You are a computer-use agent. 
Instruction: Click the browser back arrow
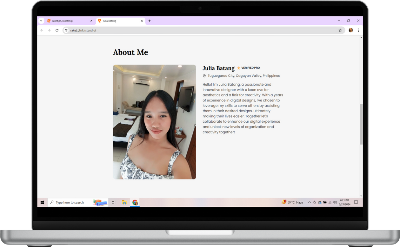pos(42,30)
